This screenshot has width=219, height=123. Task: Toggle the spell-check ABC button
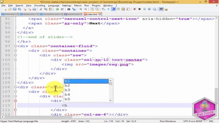161,9
